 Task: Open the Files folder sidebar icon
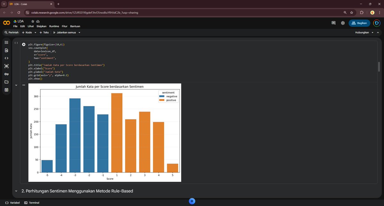click(6, 82)
